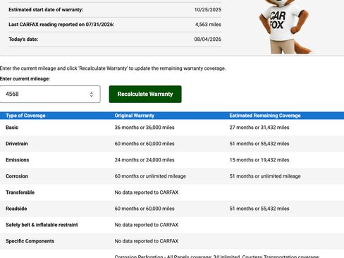Click the 'Transferable' coverage row label
Screen dimensions: 344x258
coord(20,192)
